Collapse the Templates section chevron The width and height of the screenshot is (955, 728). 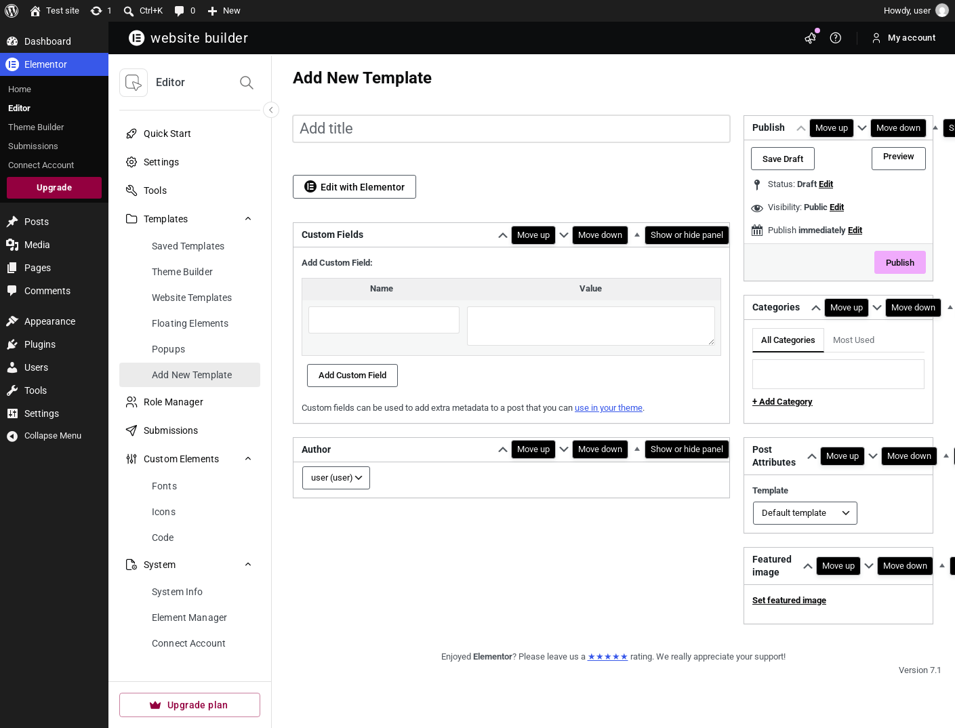[248, 219]
